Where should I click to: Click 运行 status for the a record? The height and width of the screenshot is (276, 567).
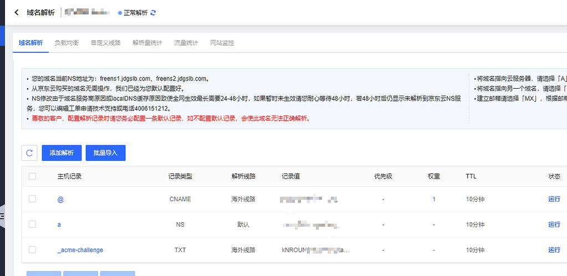click(x=554, y=224)
